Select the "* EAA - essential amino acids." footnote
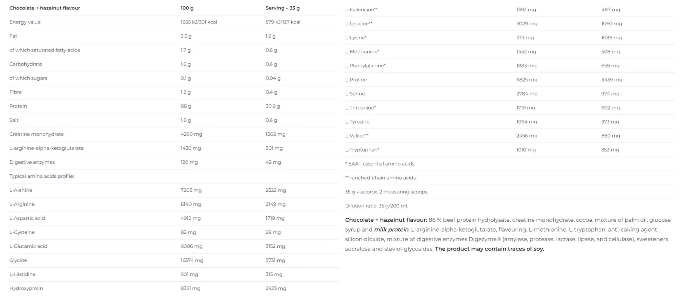Image resolution: width=683 pixels, height=299 pixels. (x=380, y=164)
